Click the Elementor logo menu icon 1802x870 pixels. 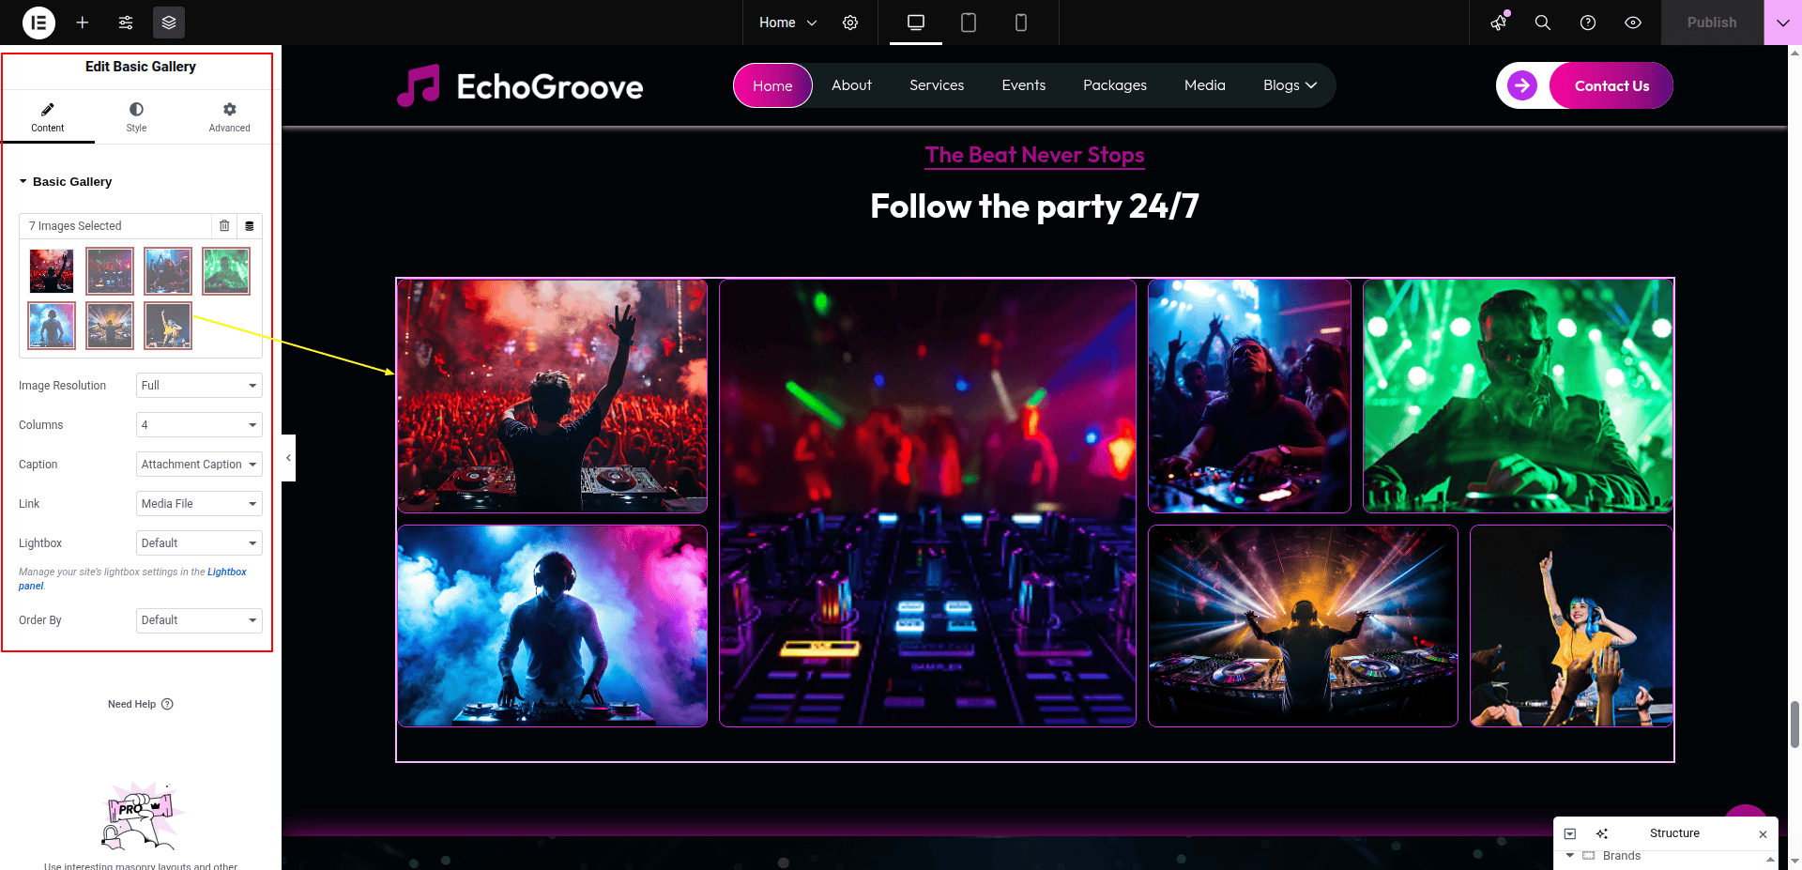[38, 23]
